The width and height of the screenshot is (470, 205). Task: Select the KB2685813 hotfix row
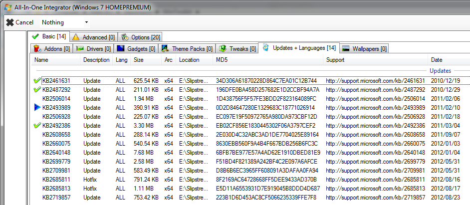click(x=251, y=189)
